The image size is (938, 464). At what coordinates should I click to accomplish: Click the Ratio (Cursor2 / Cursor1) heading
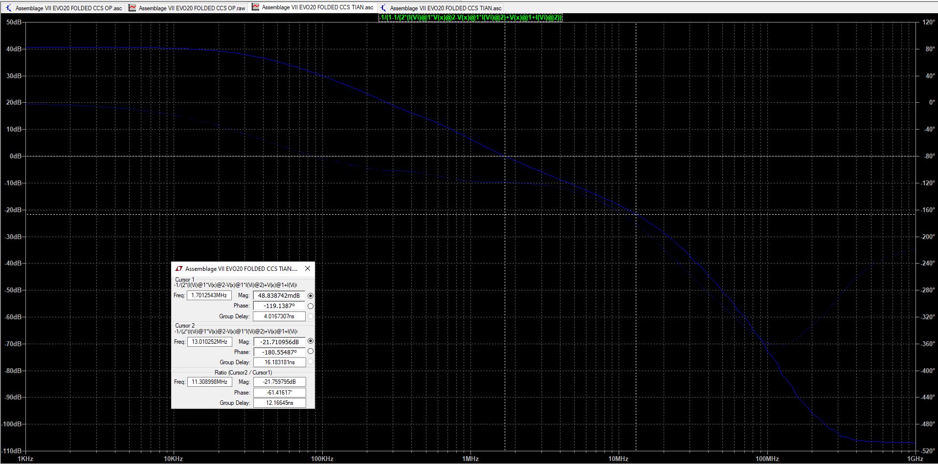click(243, 373)
